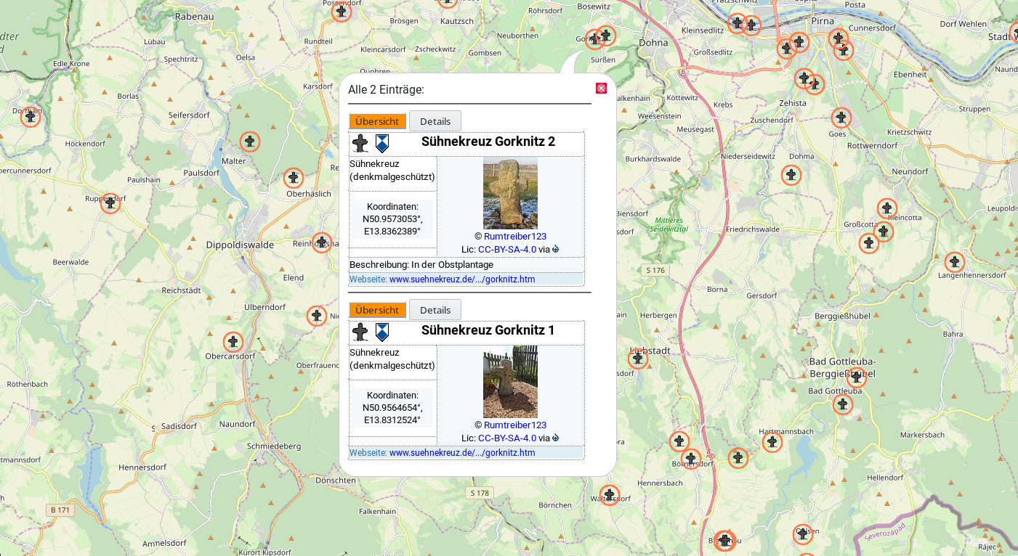Screen dimensions: 1018x556
Task: Select the cross marker at Liebstadt
Action: (x=638, y=359)
